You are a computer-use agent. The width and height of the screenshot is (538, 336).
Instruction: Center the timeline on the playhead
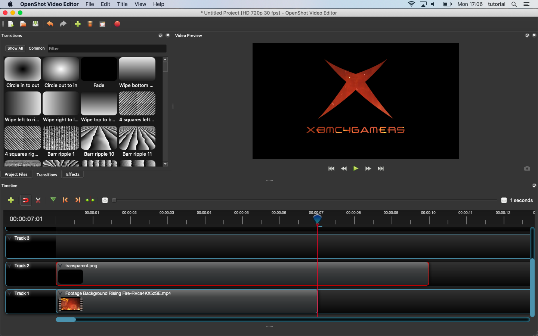pyautogui.click(x=90, y=200)
